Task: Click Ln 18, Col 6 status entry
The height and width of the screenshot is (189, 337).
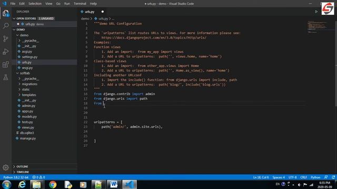Action: tap(261, 177)
